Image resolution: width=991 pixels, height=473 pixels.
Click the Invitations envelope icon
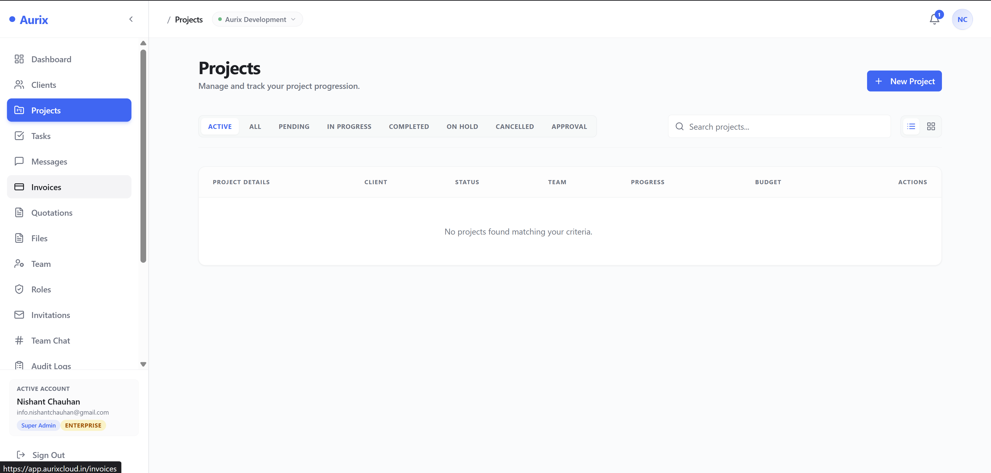[19, 315]
